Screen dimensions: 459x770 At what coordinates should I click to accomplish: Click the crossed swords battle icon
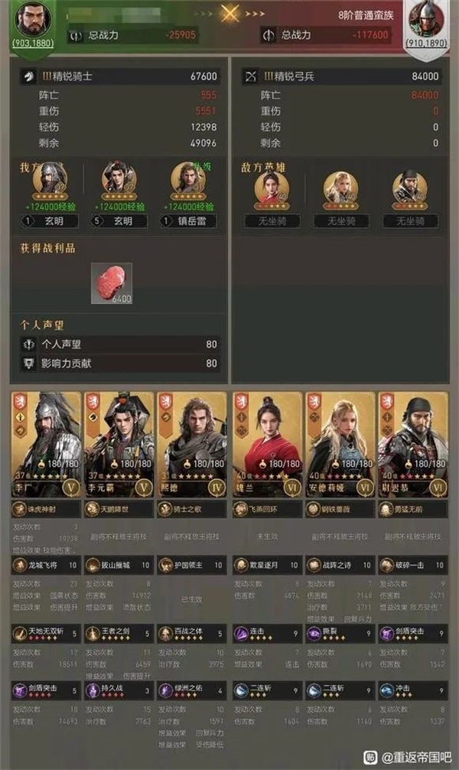(229, 13)
